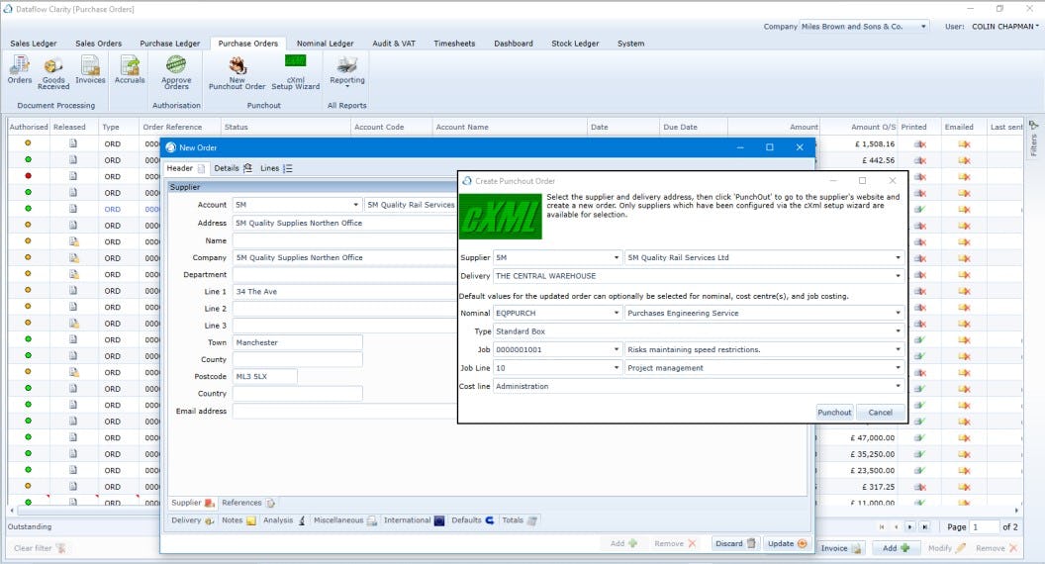Expand Account dropdown in New Order
Screen dimensions: 1045x564
[x=356, y=205]
